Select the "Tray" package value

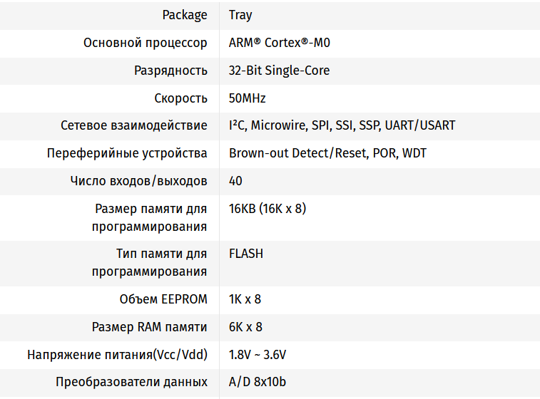(240, 15)
